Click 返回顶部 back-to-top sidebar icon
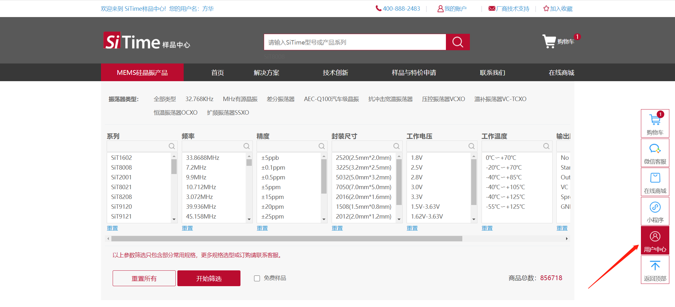 (x=655, y=270)
